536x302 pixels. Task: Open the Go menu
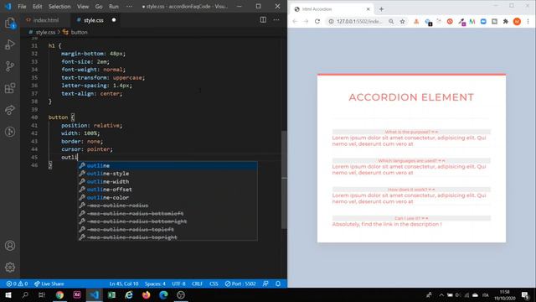[x=99, y=7]
